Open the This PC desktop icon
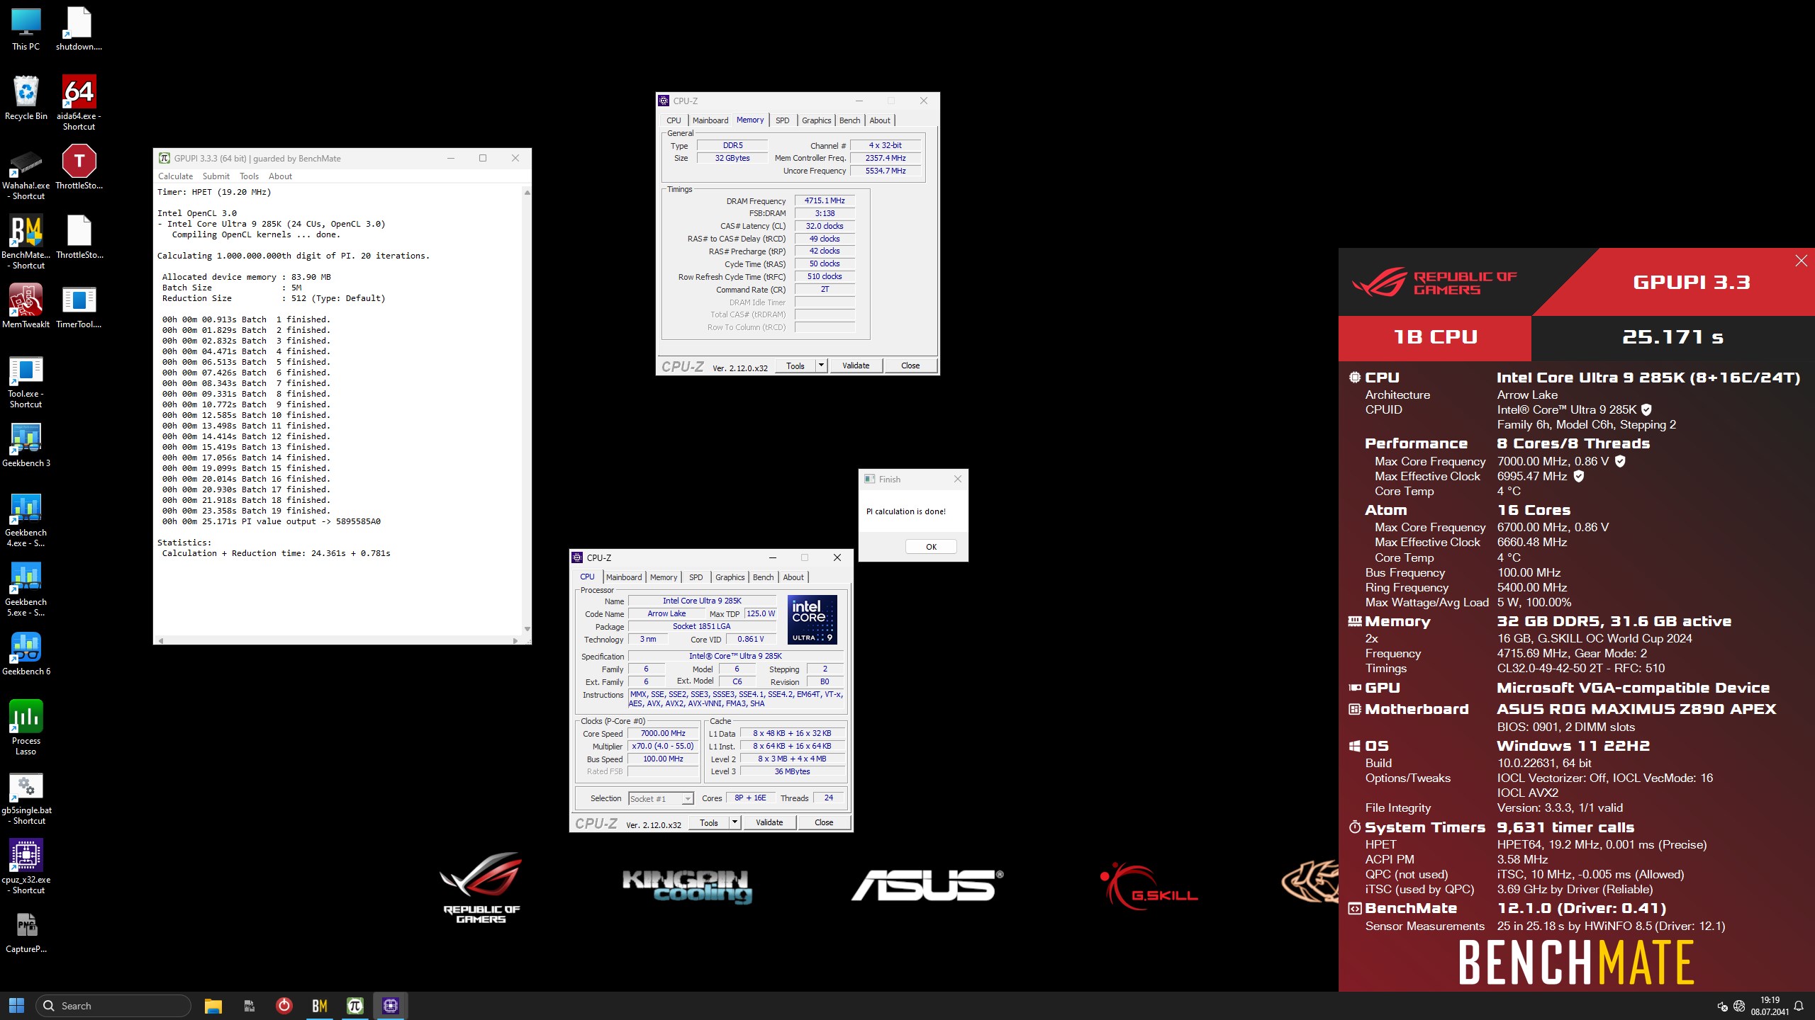Image resolution: width=1815 pixels, height=1020 pixels. pyautogui.click(x=26, y=30)
